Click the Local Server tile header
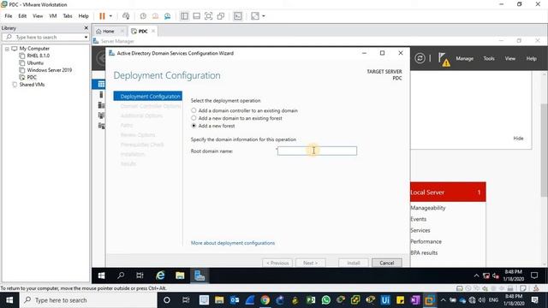548x308 pixels. point(448,192)
